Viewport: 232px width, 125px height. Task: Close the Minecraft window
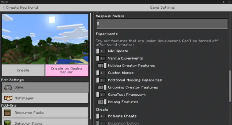tap(229, 2)
